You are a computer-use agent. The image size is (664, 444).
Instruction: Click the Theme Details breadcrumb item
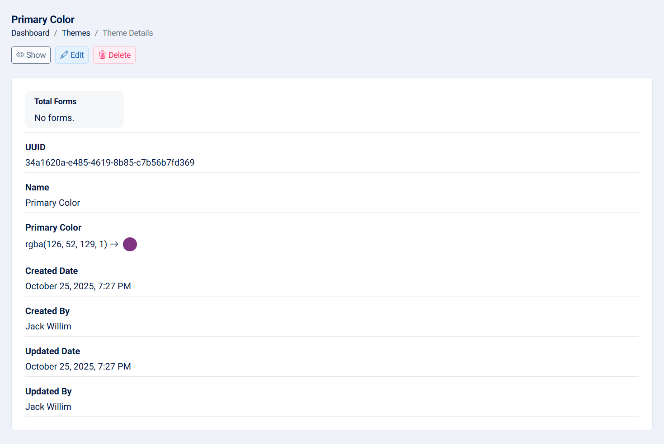click(x=127, y=33)
